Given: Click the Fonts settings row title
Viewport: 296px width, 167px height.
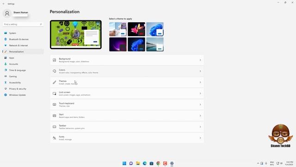Looking at the screenshot, I should pyautogui.click(x=62, y=137).
